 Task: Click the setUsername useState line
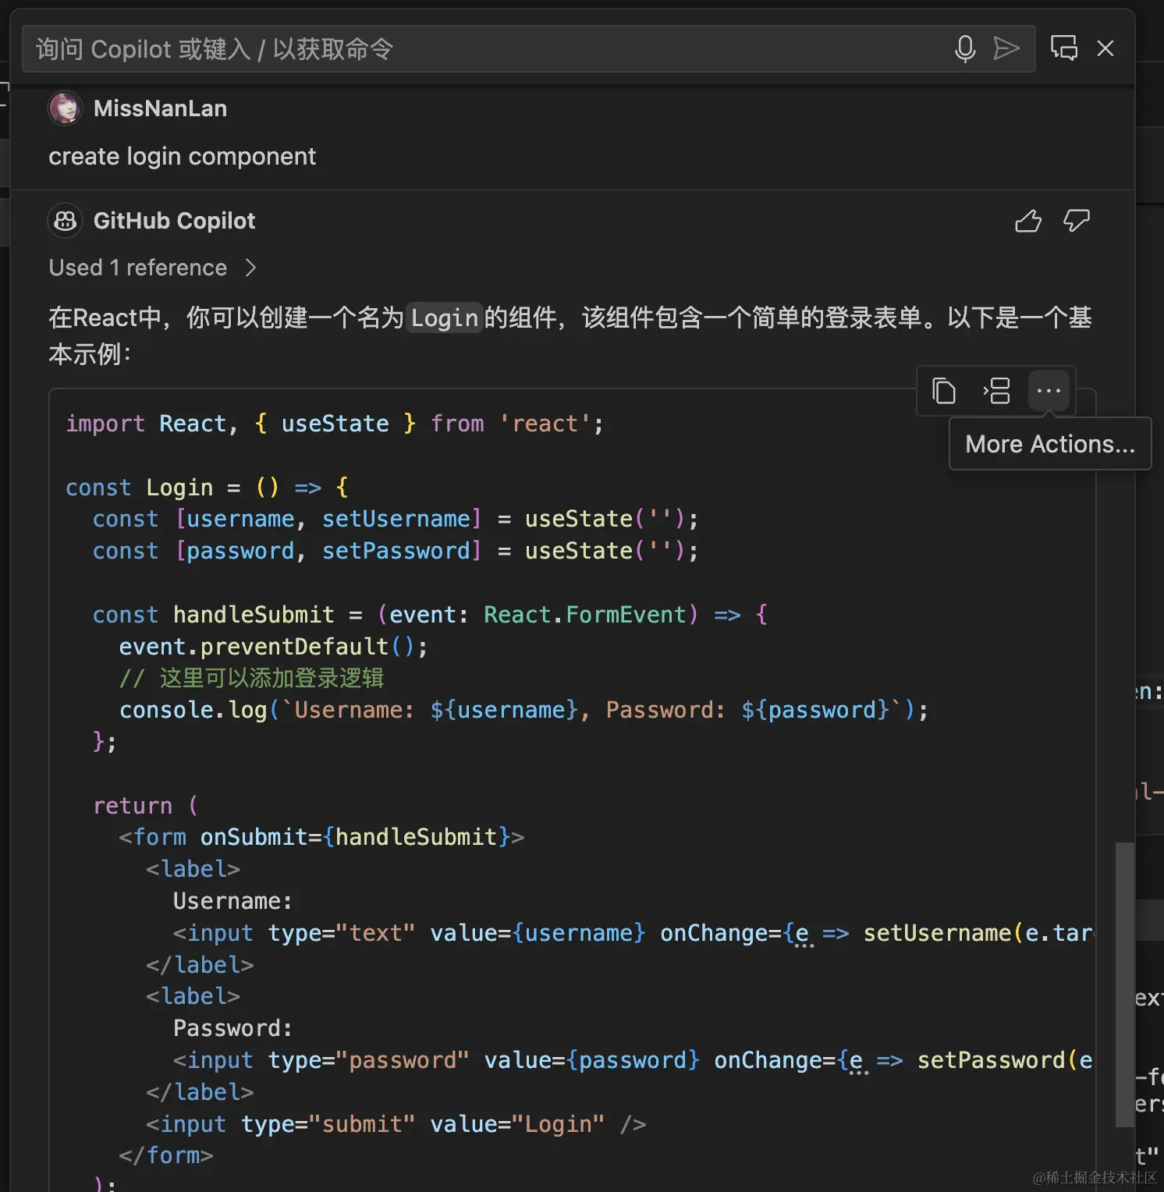396,519
